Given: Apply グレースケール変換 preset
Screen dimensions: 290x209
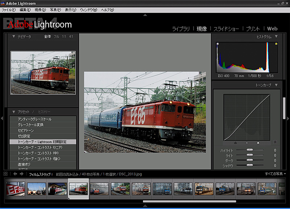Looking at the screenshot, I should [x=43, y=125].
